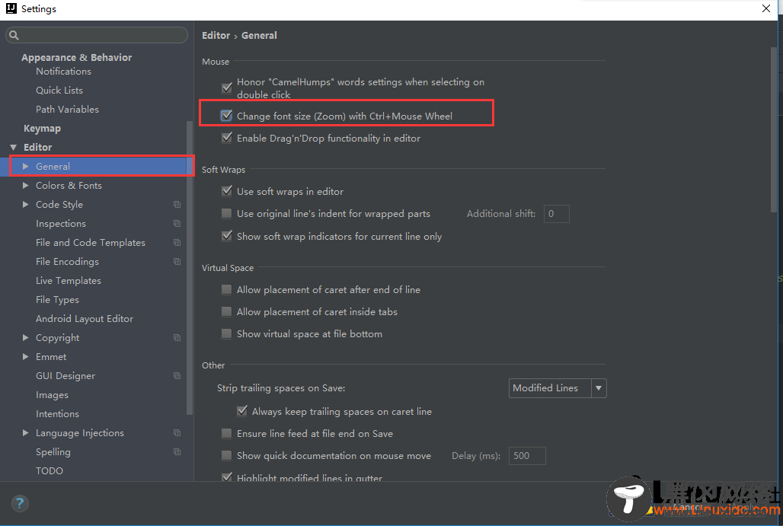Check Show quick documentation on mouse move
The height and width of the screenshot is (526, 783).
point(227,455)
